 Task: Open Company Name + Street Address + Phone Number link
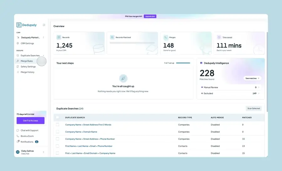pos(90,139)
